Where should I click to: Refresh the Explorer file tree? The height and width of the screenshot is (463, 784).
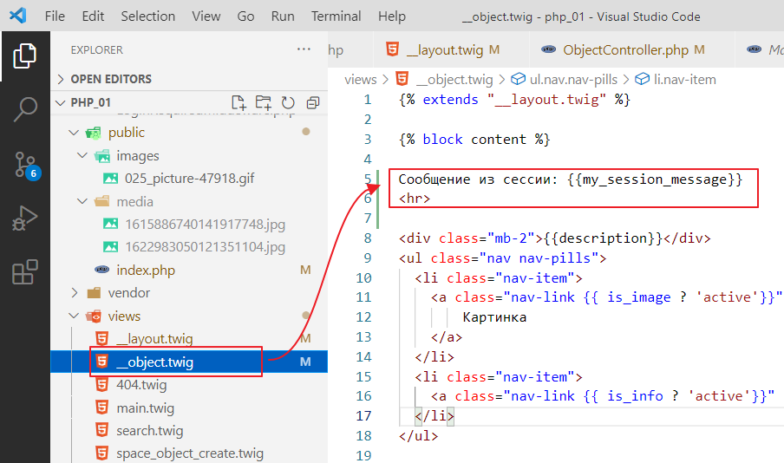pyautogui.click(x=288, y=102)
